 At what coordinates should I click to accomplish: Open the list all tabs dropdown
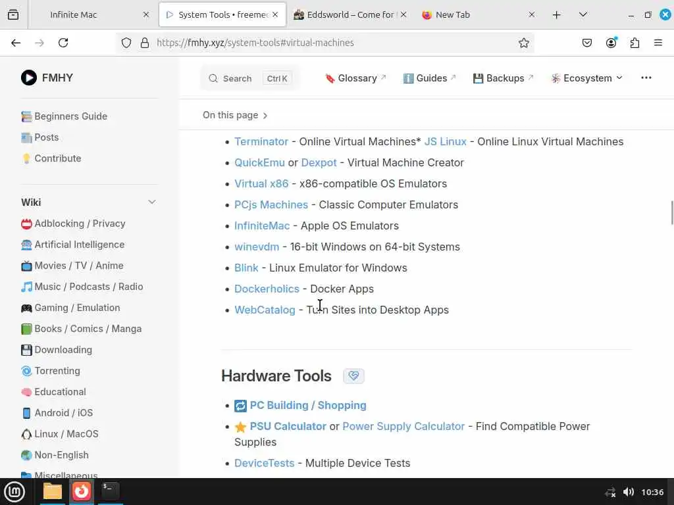point(583,14)
